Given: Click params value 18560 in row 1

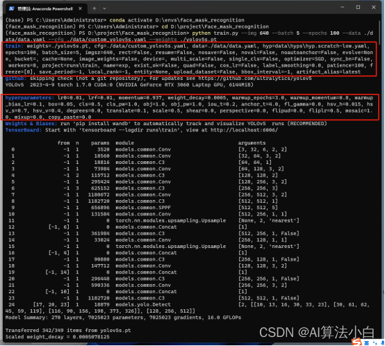Looking at the screenshot, I should [101, 156].
